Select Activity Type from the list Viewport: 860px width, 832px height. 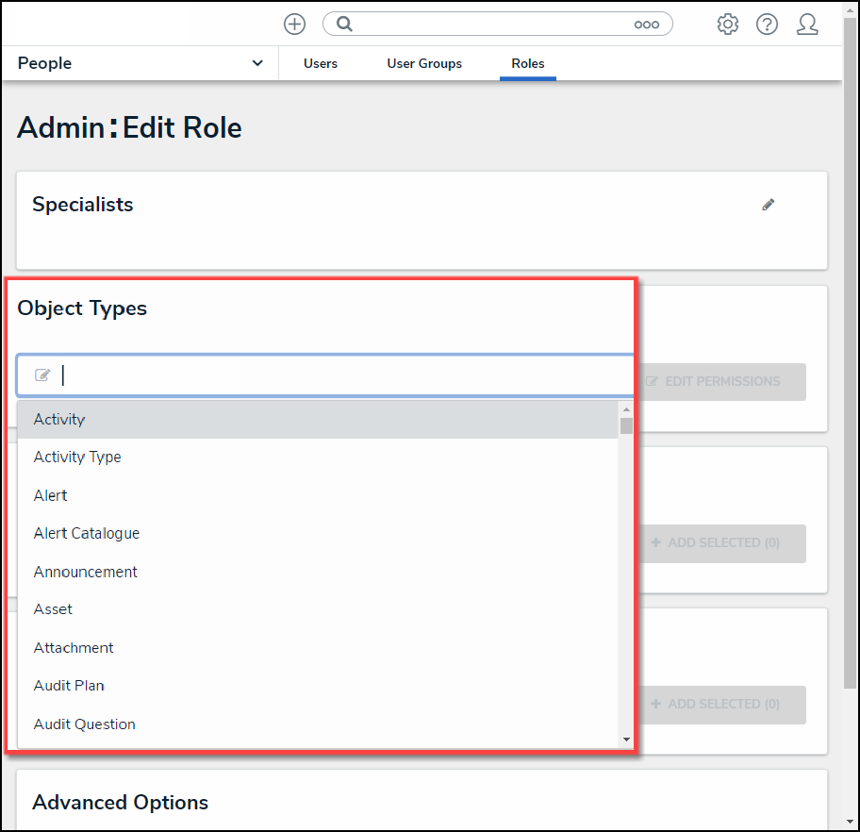click(77, 458)
